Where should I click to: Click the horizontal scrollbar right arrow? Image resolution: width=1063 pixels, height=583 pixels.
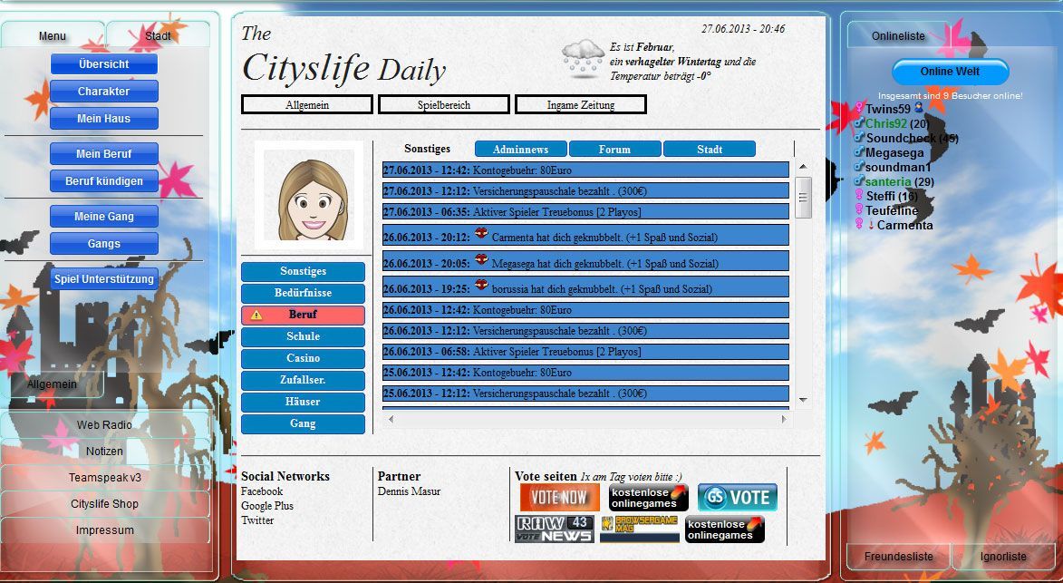(x=784, y=419)
